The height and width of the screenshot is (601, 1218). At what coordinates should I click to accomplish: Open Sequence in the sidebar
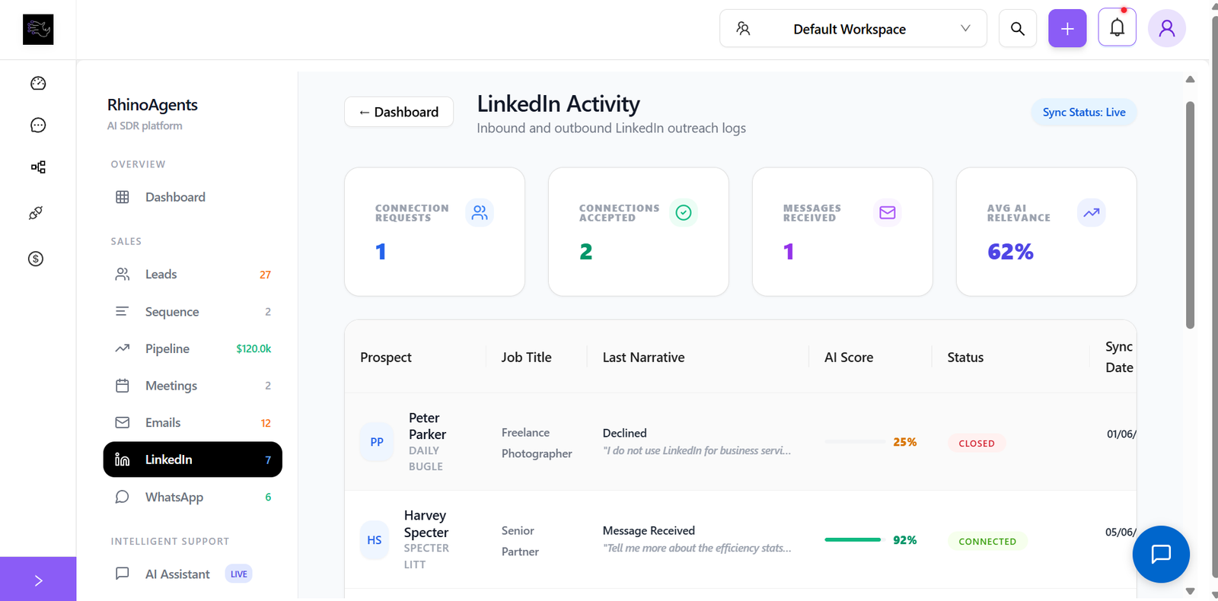193,312
